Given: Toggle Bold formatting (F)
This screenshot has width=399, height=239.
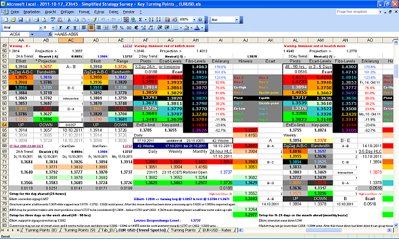Looking at the screenshot, I should (x=61, y=27).
